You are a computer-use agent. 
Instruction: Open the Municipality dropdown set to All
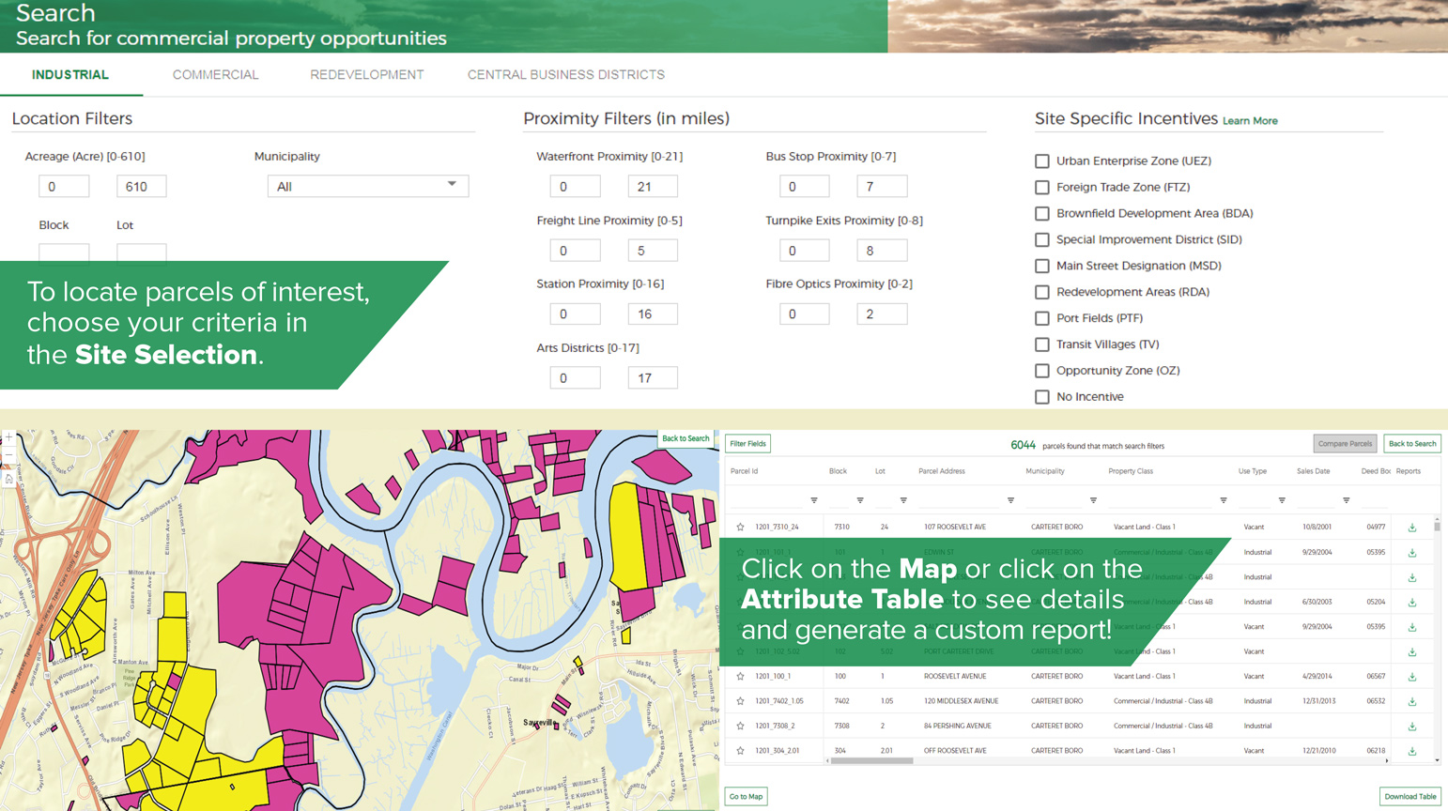click(x=368, y=186)
